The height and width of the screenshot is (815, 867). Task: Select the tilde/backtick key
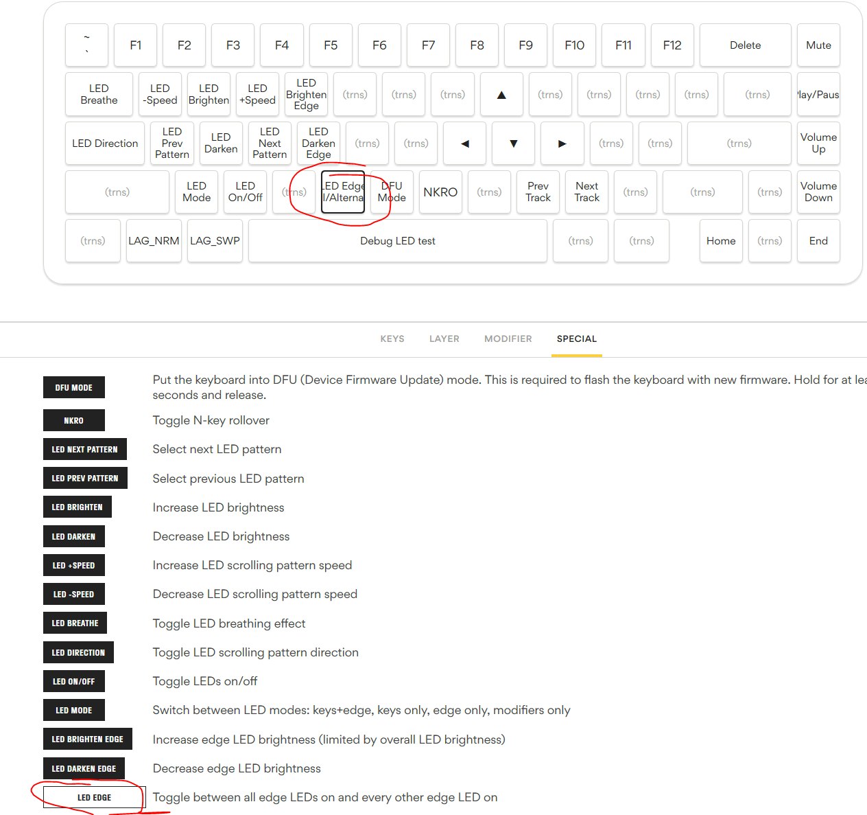pyautogui.click(x=86, y=45)
